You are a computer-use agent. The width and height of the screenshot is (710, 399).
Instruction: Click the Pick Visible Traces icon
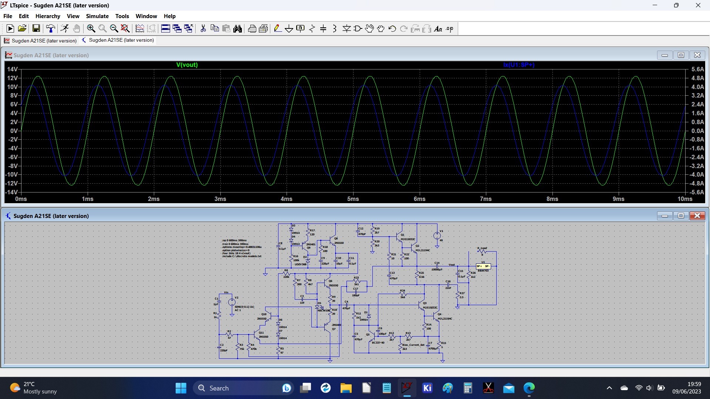point(140,28)
